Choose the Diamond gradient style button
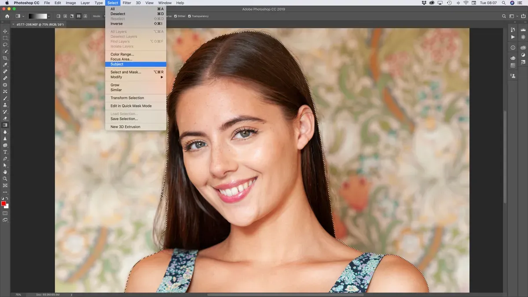Screen dimensions: 528x297 tap(85, 16)
